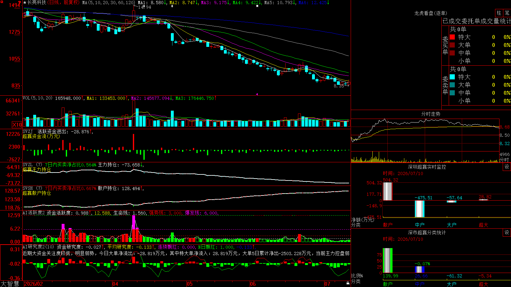This screenshot has width=511, height=287.
Task: Click the AI研究度2(10) indicator label
Action: pos(38,247)
